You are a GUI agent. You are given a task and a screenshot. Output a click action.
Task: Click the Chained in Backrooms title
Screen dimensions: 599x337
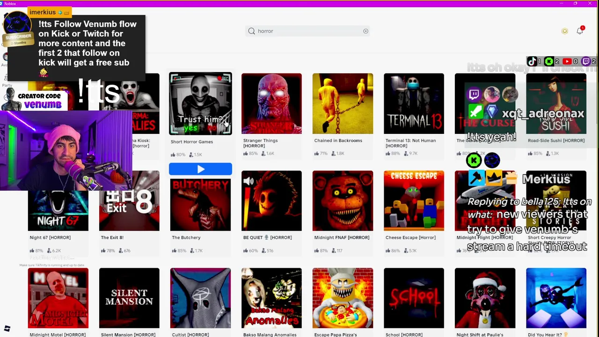click(338, 140)
